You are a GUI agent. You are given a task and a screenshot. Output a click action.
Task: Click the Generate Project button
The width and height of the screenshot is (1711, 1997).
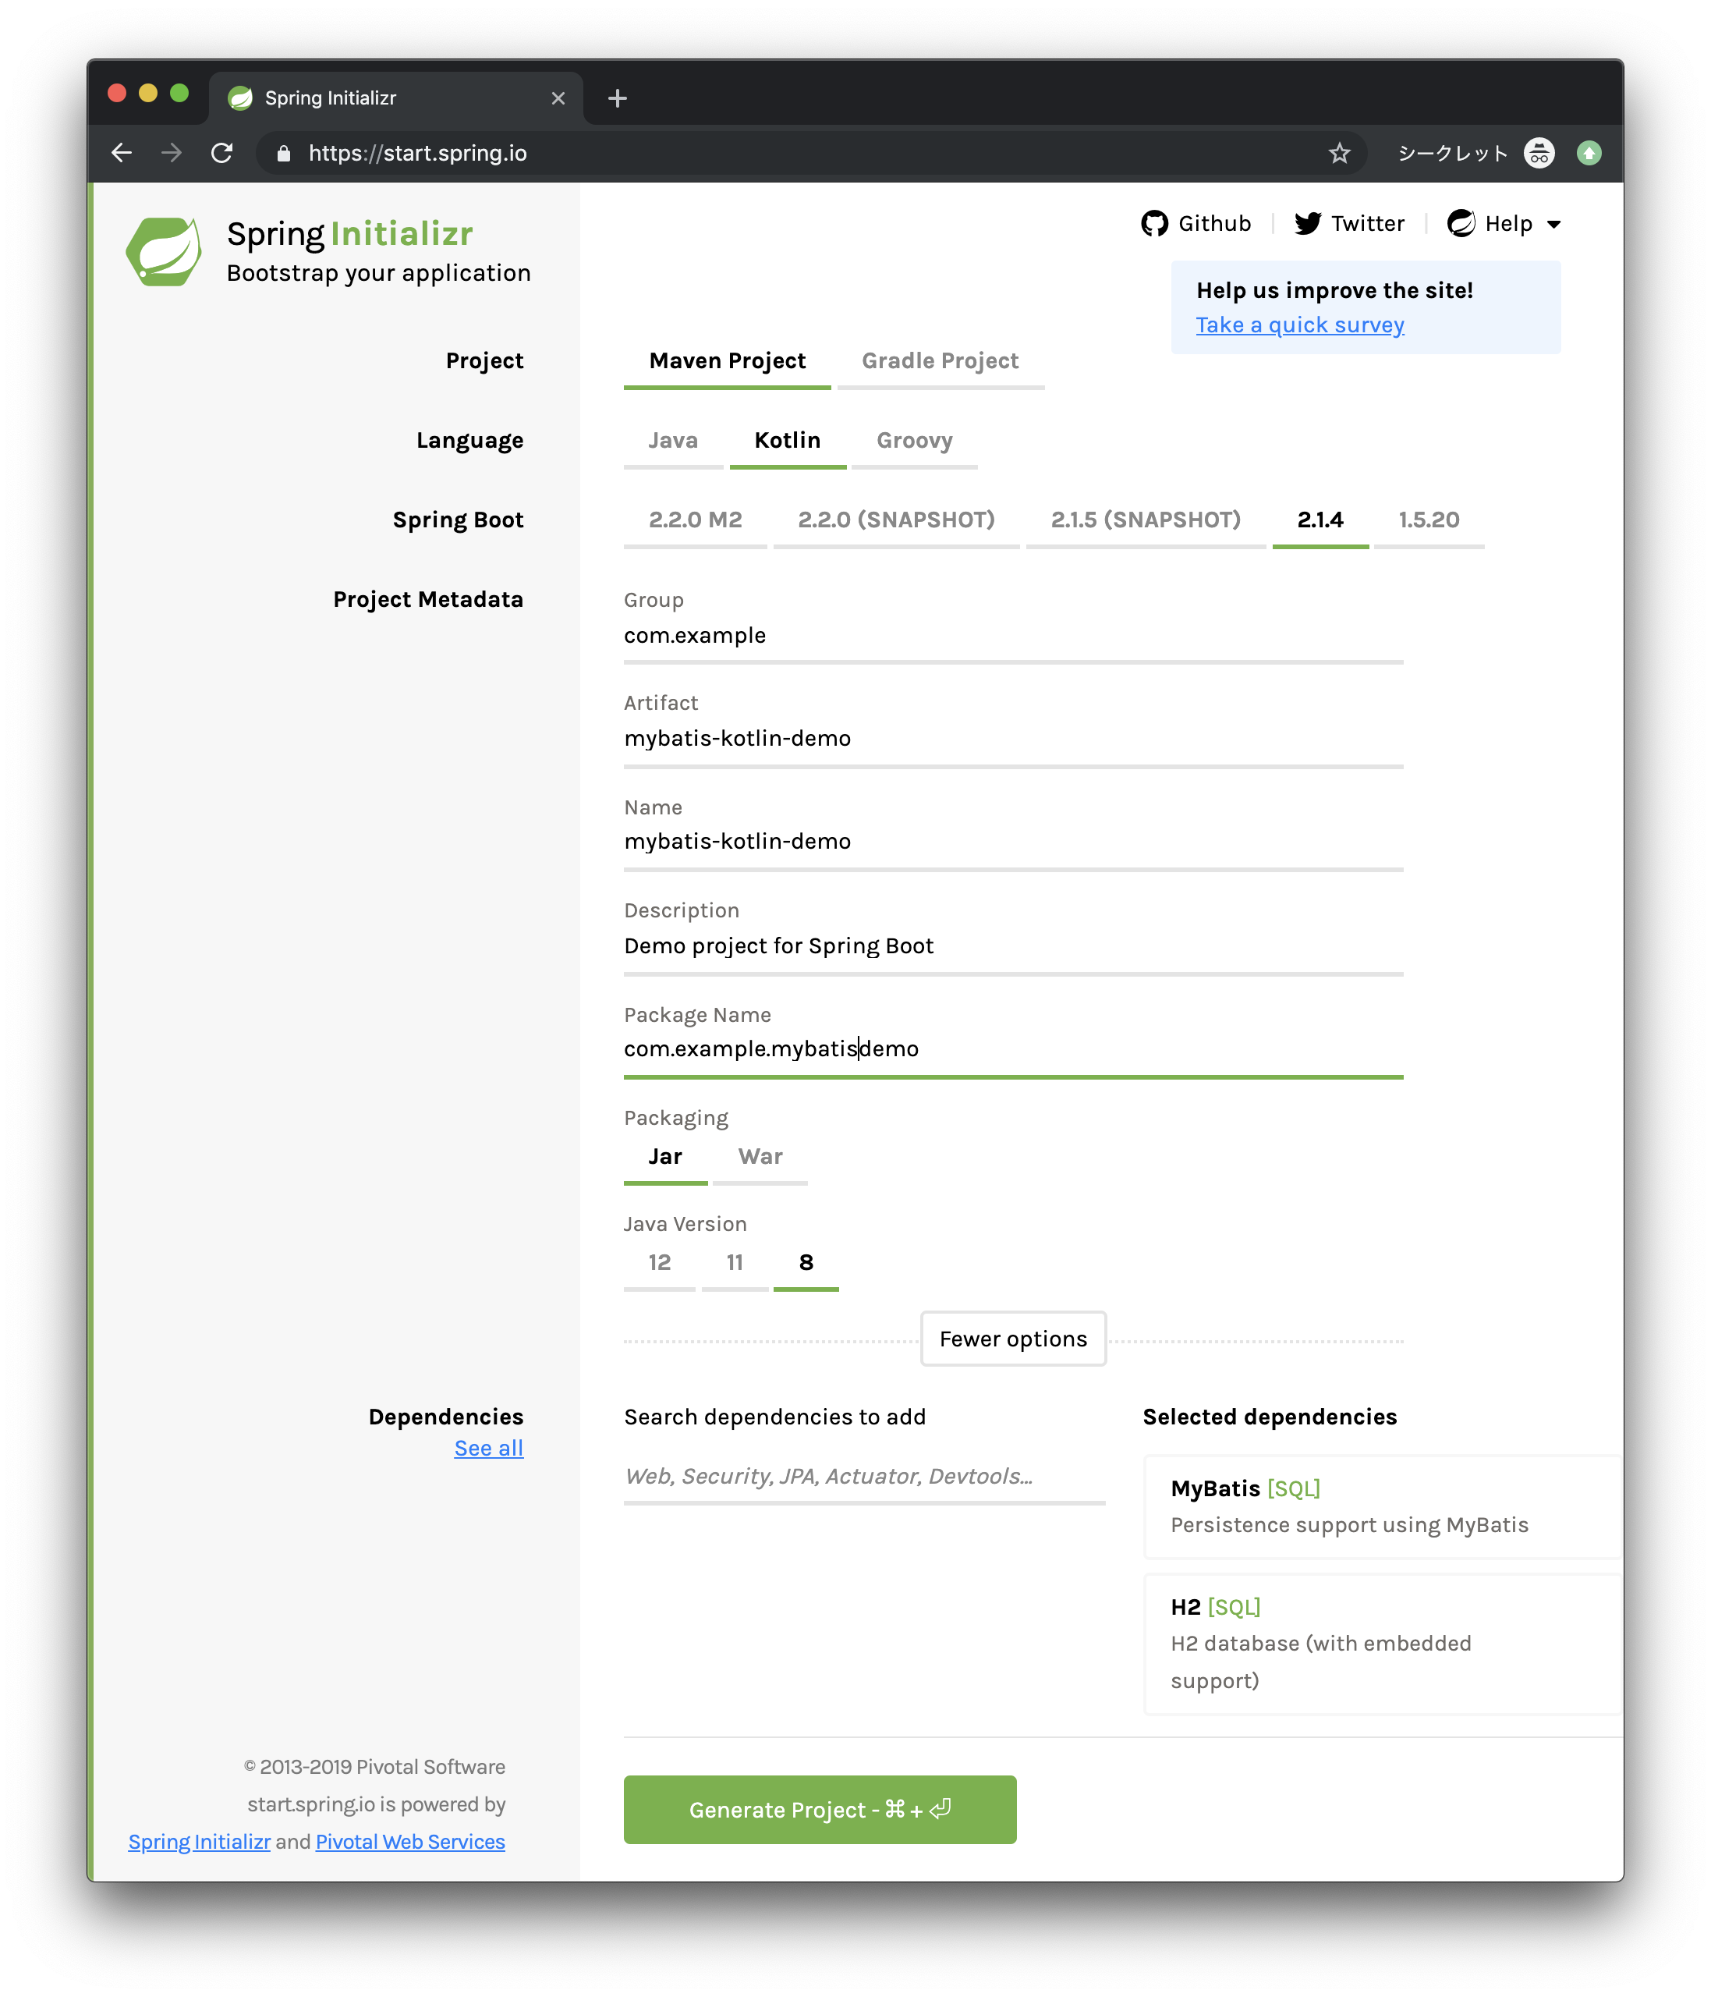click(819, 1809)
